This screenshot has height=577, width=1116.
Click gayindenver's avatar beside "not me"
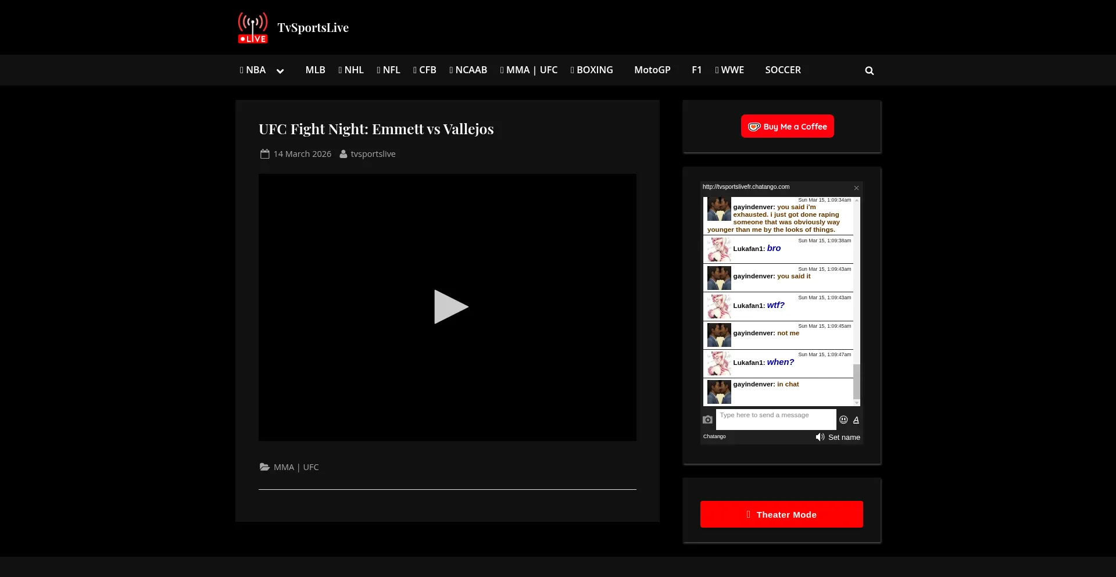pyautogui.click(x=719, y=335)
